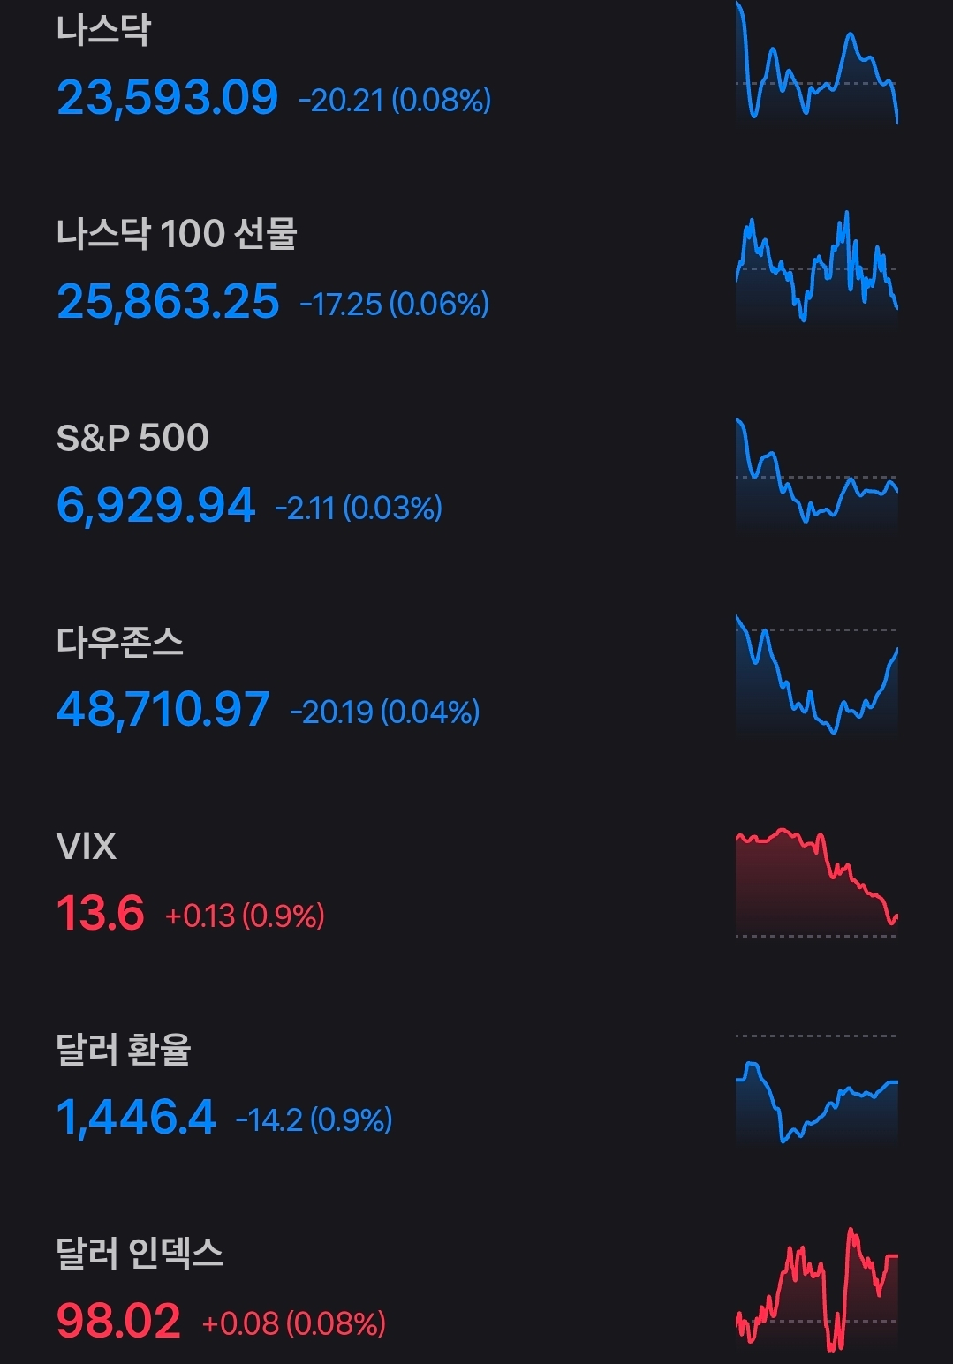
Task: Open the red VIX mini chart
Action: 816,881
